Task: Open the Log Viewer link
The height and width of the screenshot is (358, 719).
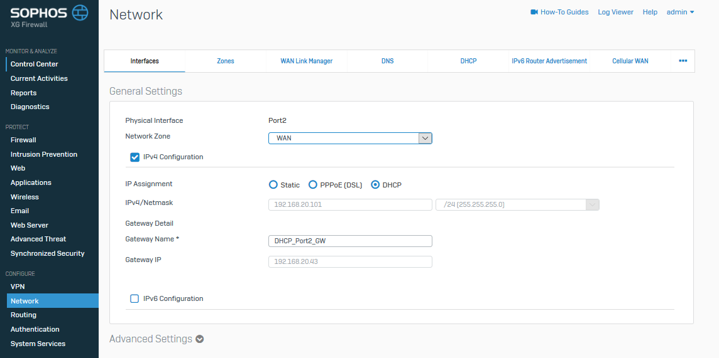Action: (615, 12)
